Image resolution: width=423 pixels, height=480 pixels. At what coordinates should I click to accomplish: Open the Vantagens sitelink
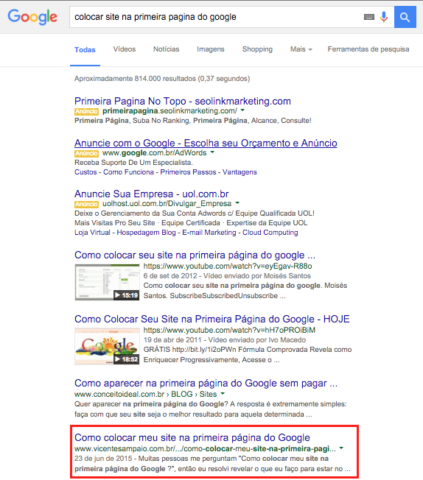240,172
